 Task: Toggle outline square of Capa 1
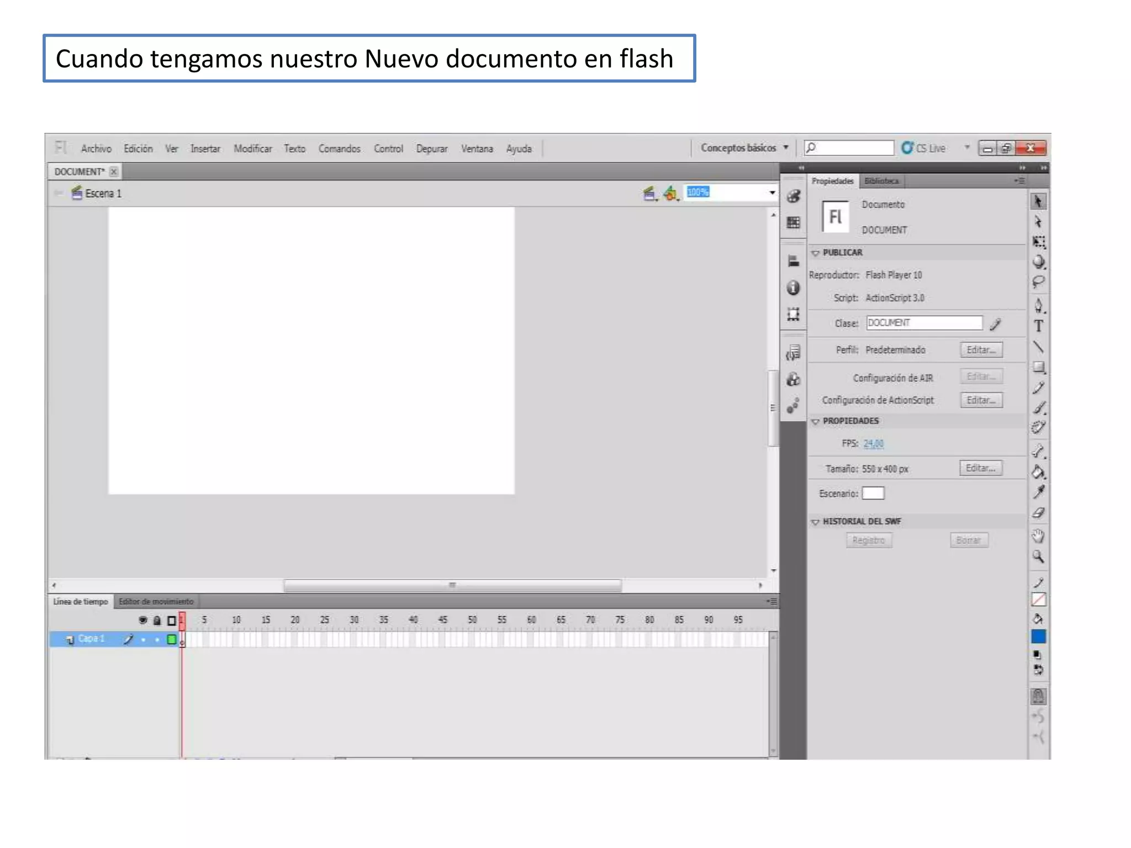click(172, 639)
